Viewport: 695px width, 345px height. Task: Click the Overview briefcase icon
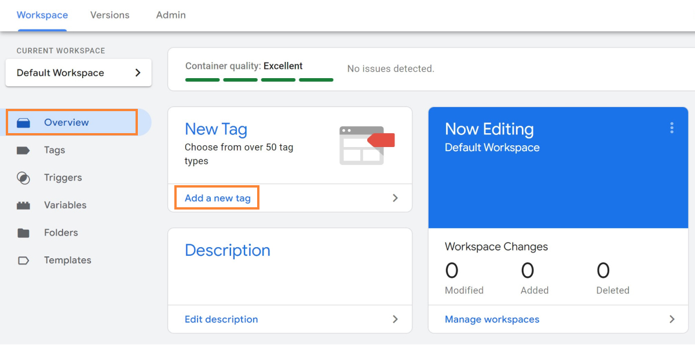pos(23,123)
